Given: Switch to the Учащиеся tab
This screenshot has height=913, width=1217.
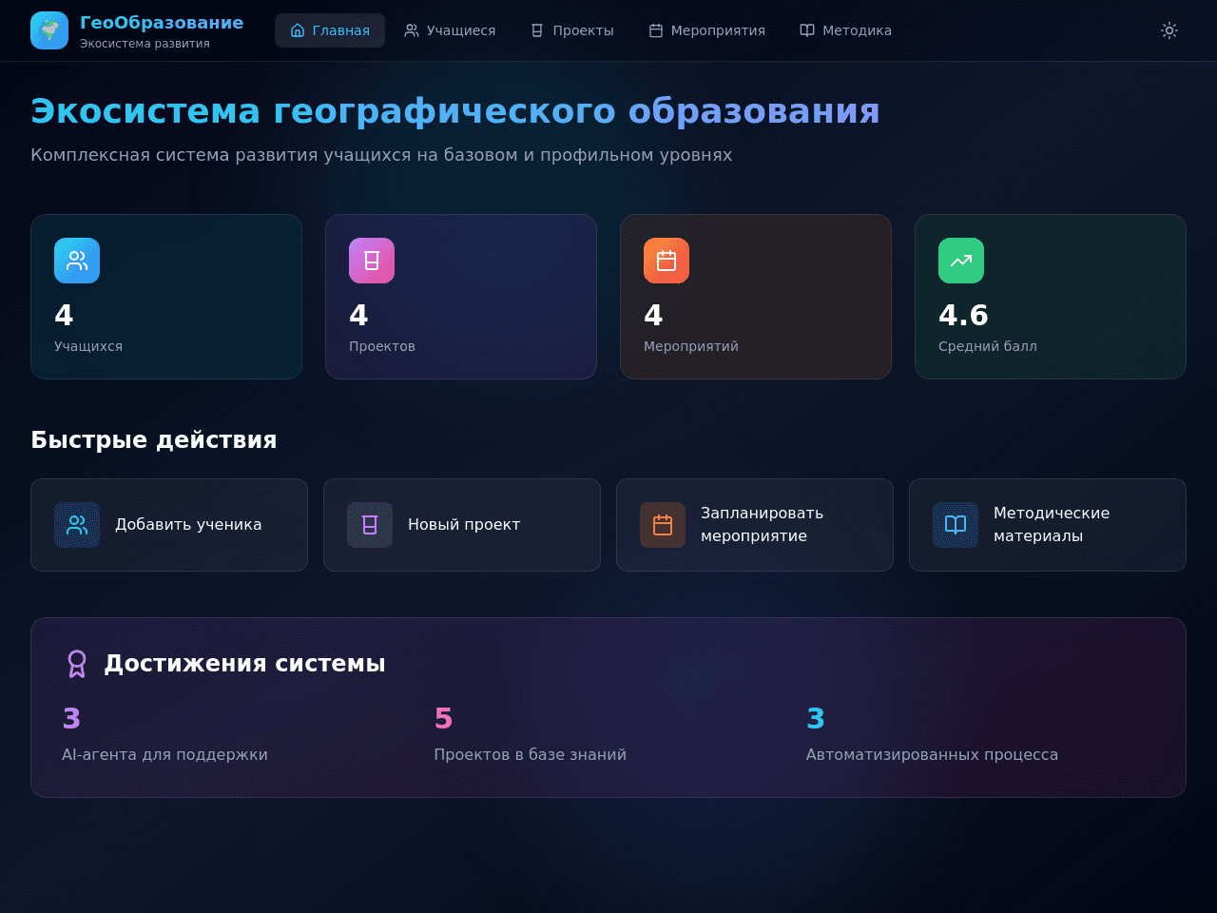Looking at the screenshot, I should coord(450,30).
